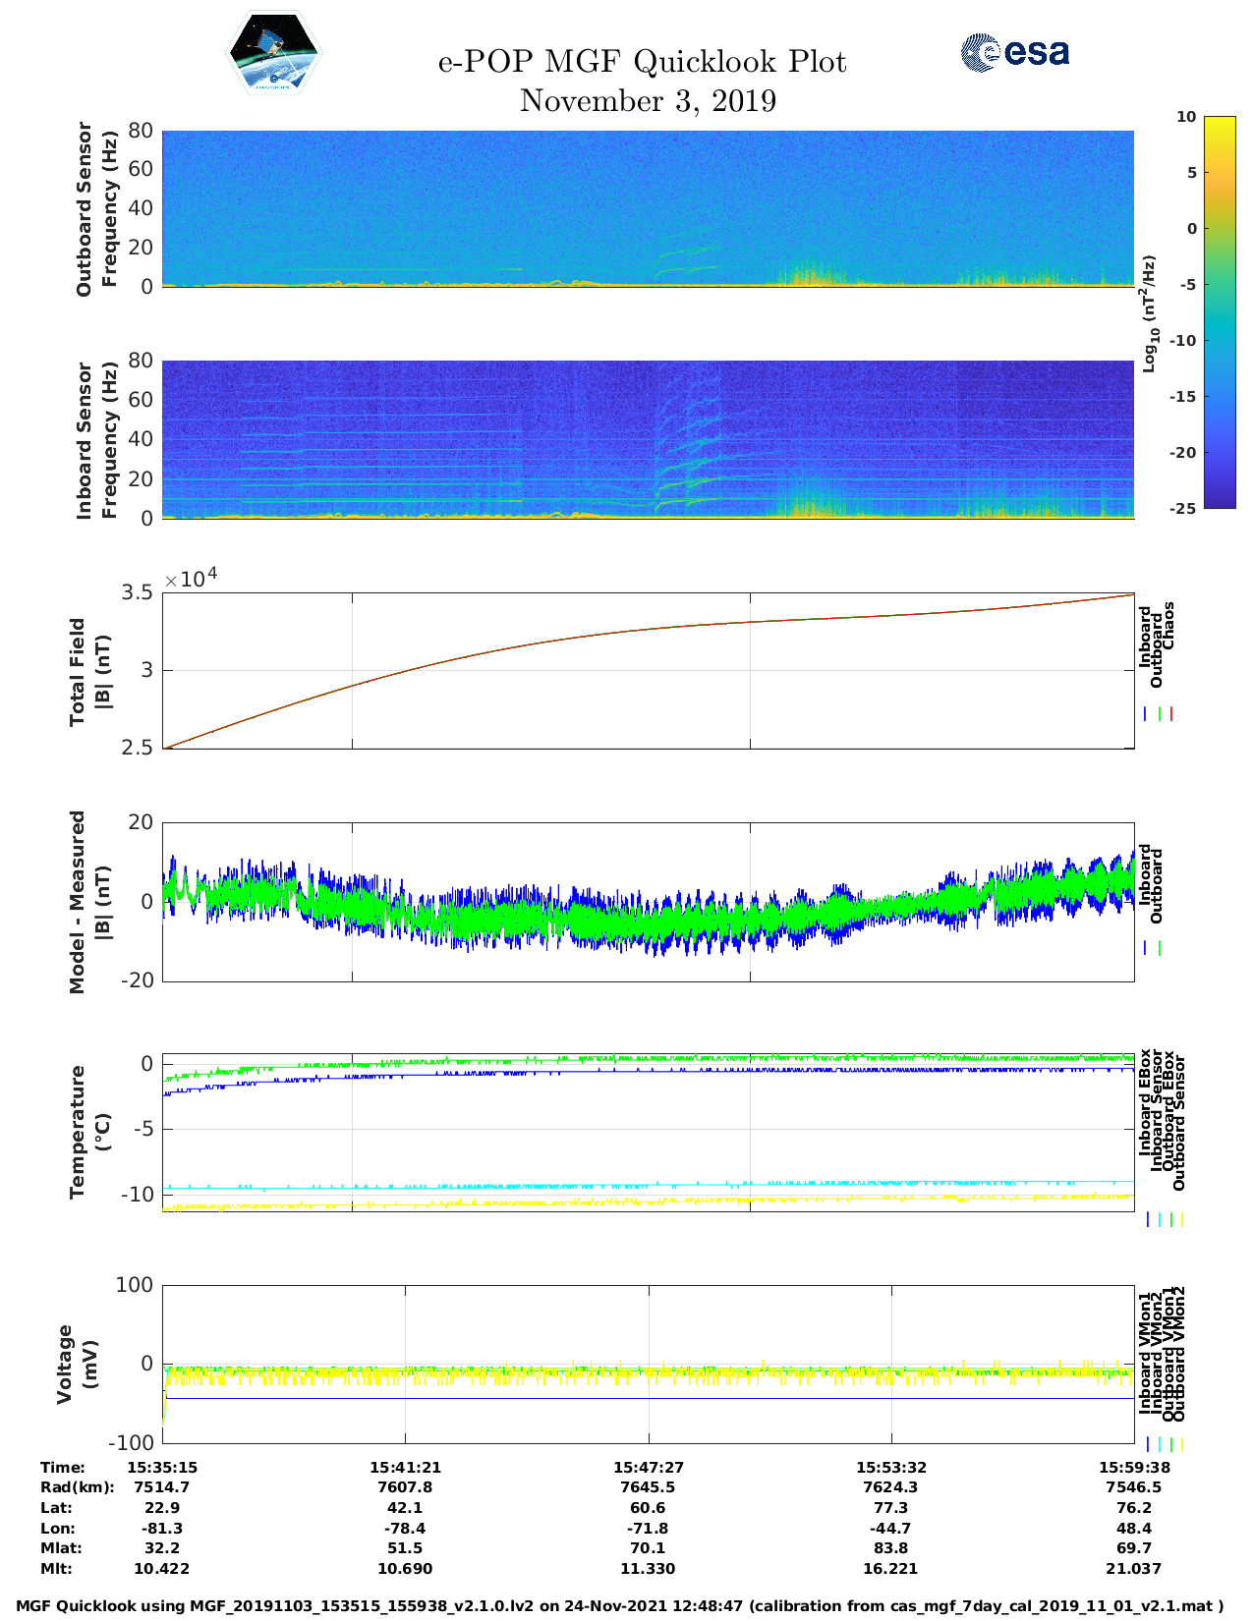Click the Rad(km) row header label
1253x1621 pixels.
[x=77, y=1487]
